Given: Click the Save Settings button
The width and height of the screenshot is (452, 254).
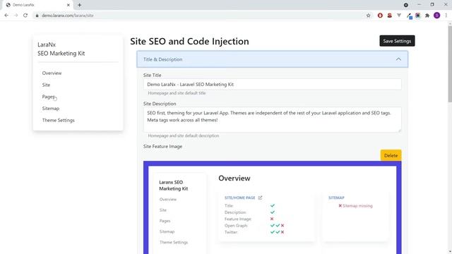Looking at the screenshot, I should click(x=397, y=41).
